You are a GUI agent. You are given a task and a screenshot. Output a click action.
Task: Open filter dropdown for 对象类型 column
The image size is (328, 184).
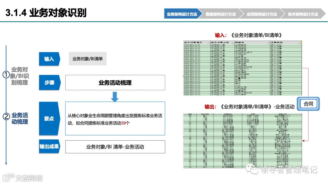coord(300,43)
